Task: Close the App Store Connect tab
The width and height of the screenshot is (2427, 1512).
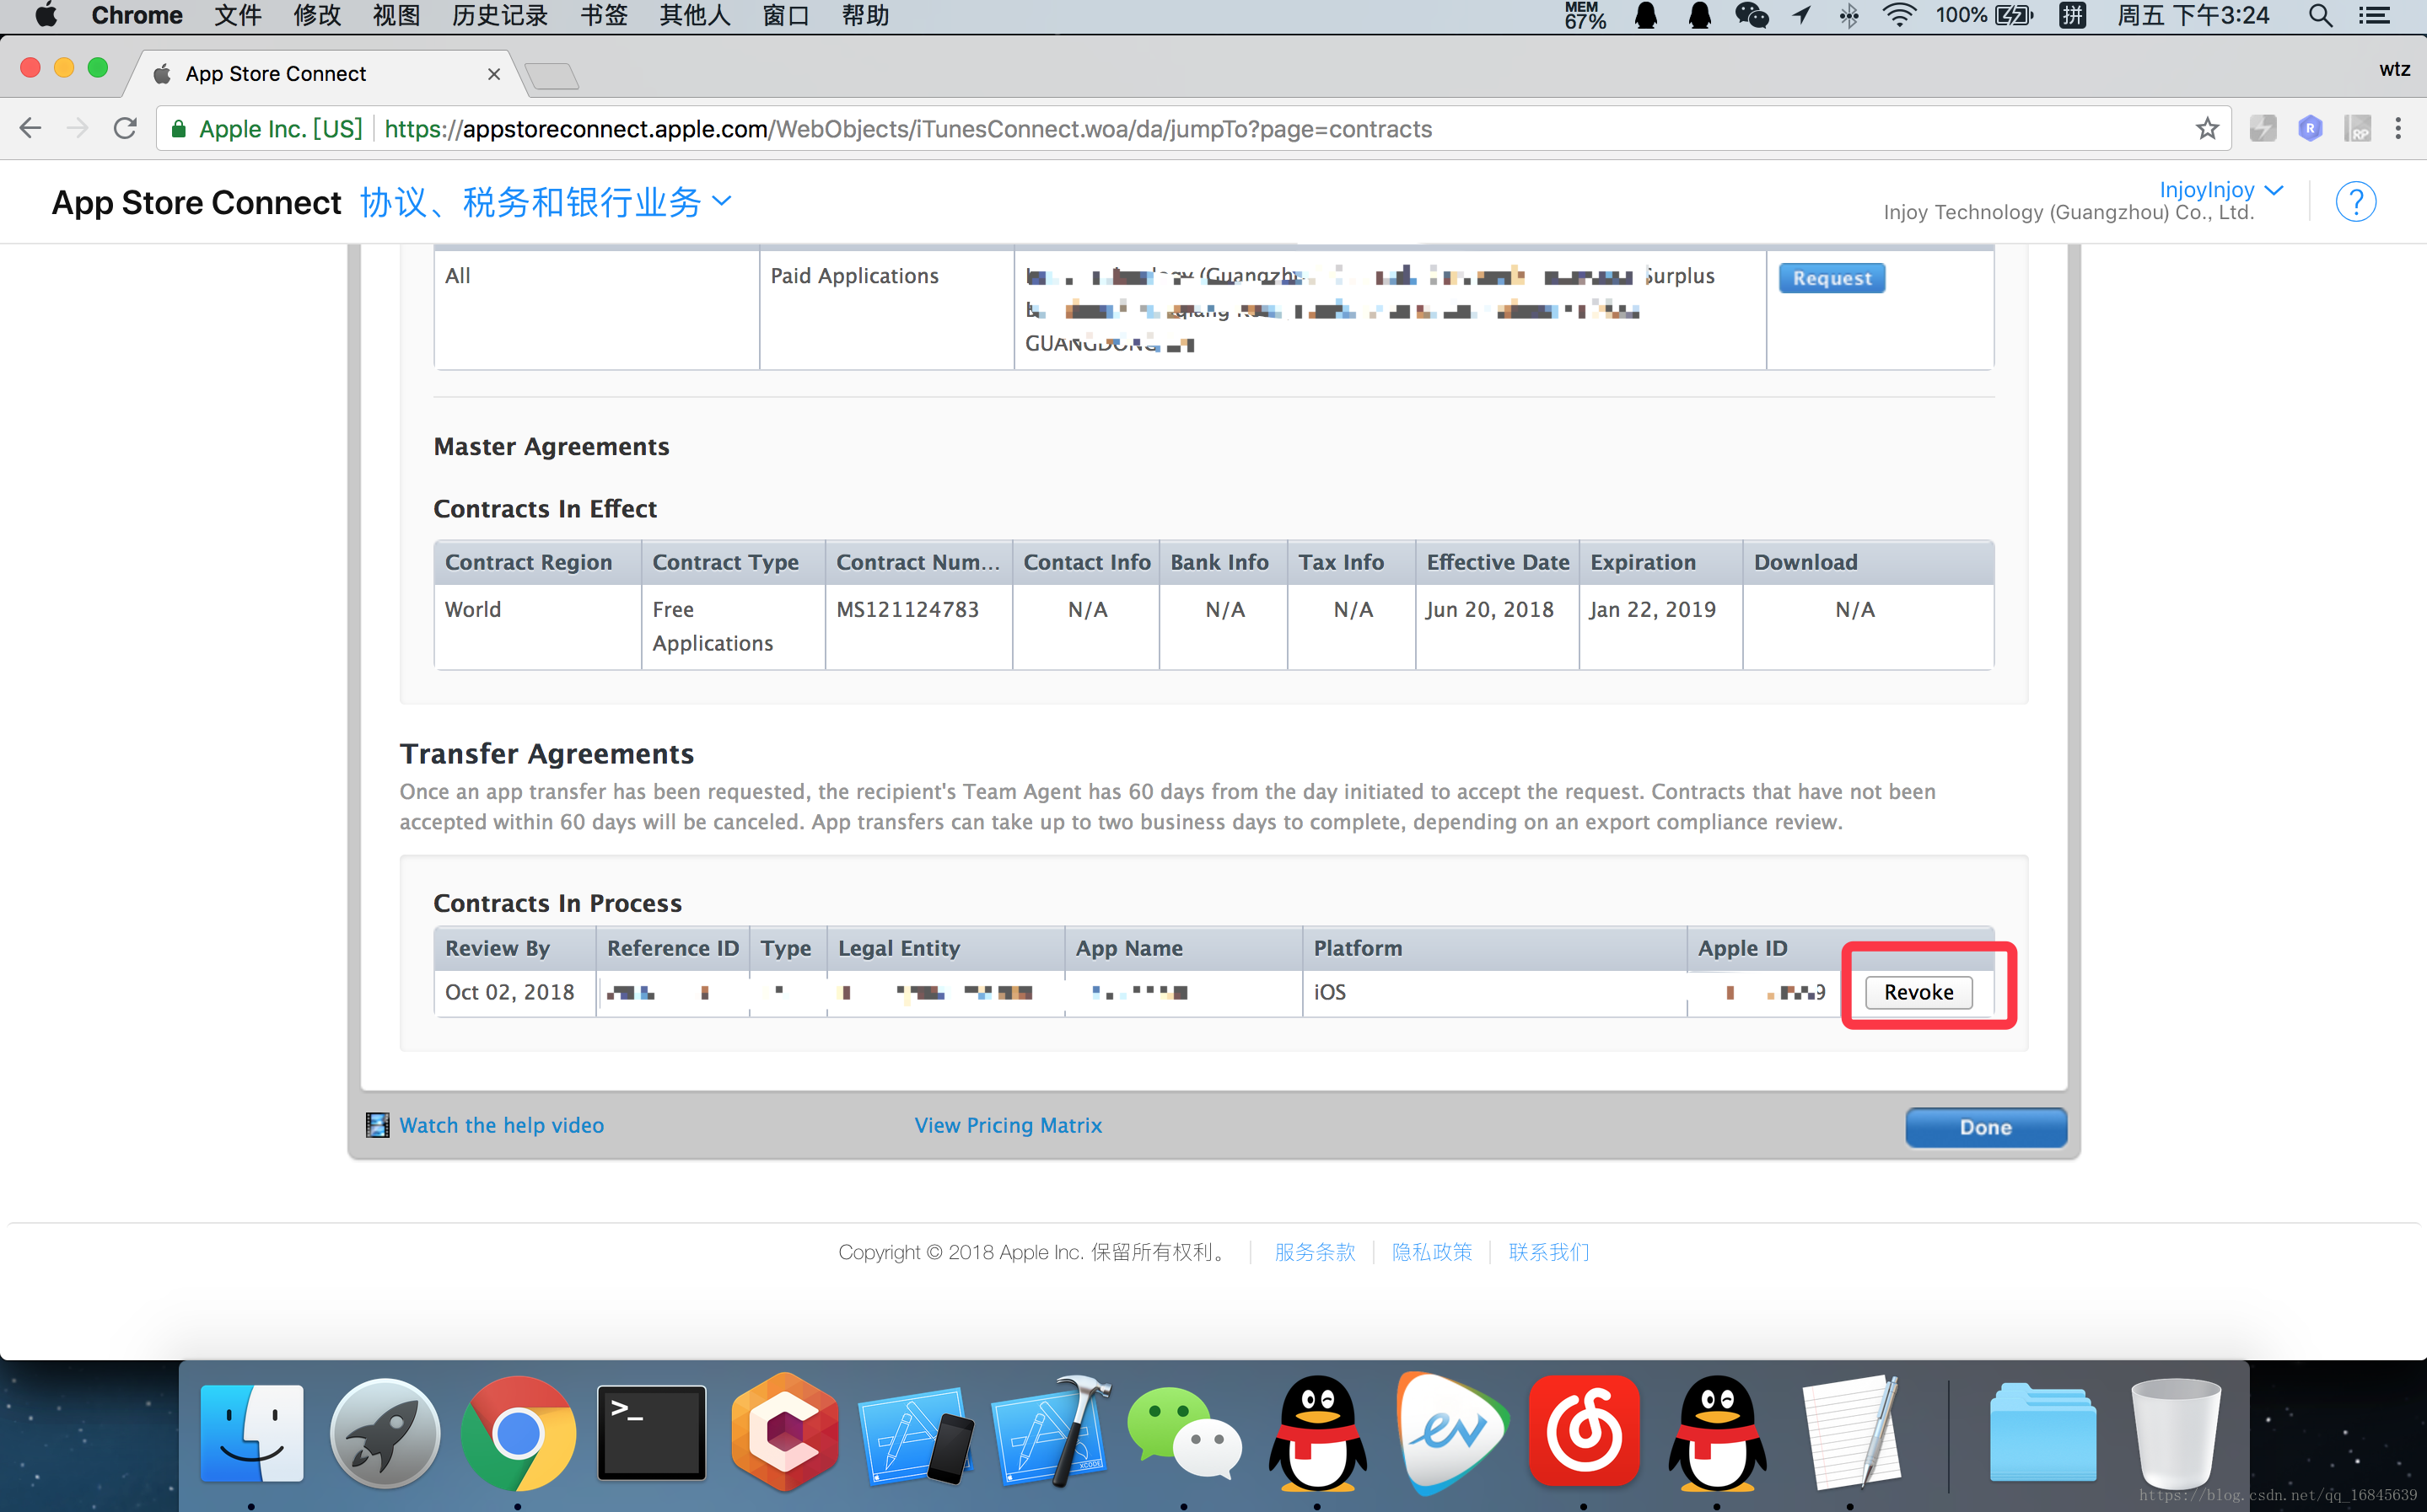Action: click(x=493, y=74)
